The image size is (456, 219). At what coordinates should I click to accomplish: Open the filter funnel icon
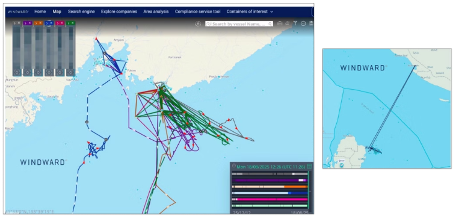click(x=295, y=23)
